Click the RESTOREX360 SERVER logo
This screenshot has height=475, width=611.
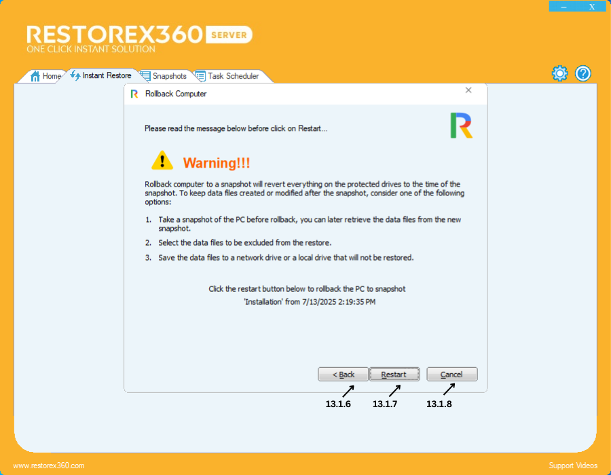139,35
